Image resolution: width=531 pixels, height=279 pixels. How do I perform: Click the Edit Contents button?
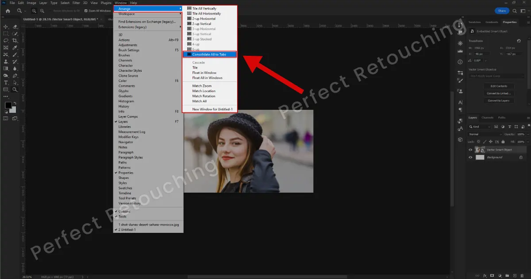tap(499, 86)
